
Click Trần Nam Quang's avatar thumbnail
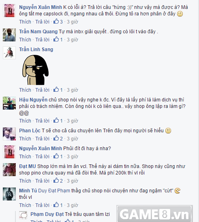click(9, 35)
